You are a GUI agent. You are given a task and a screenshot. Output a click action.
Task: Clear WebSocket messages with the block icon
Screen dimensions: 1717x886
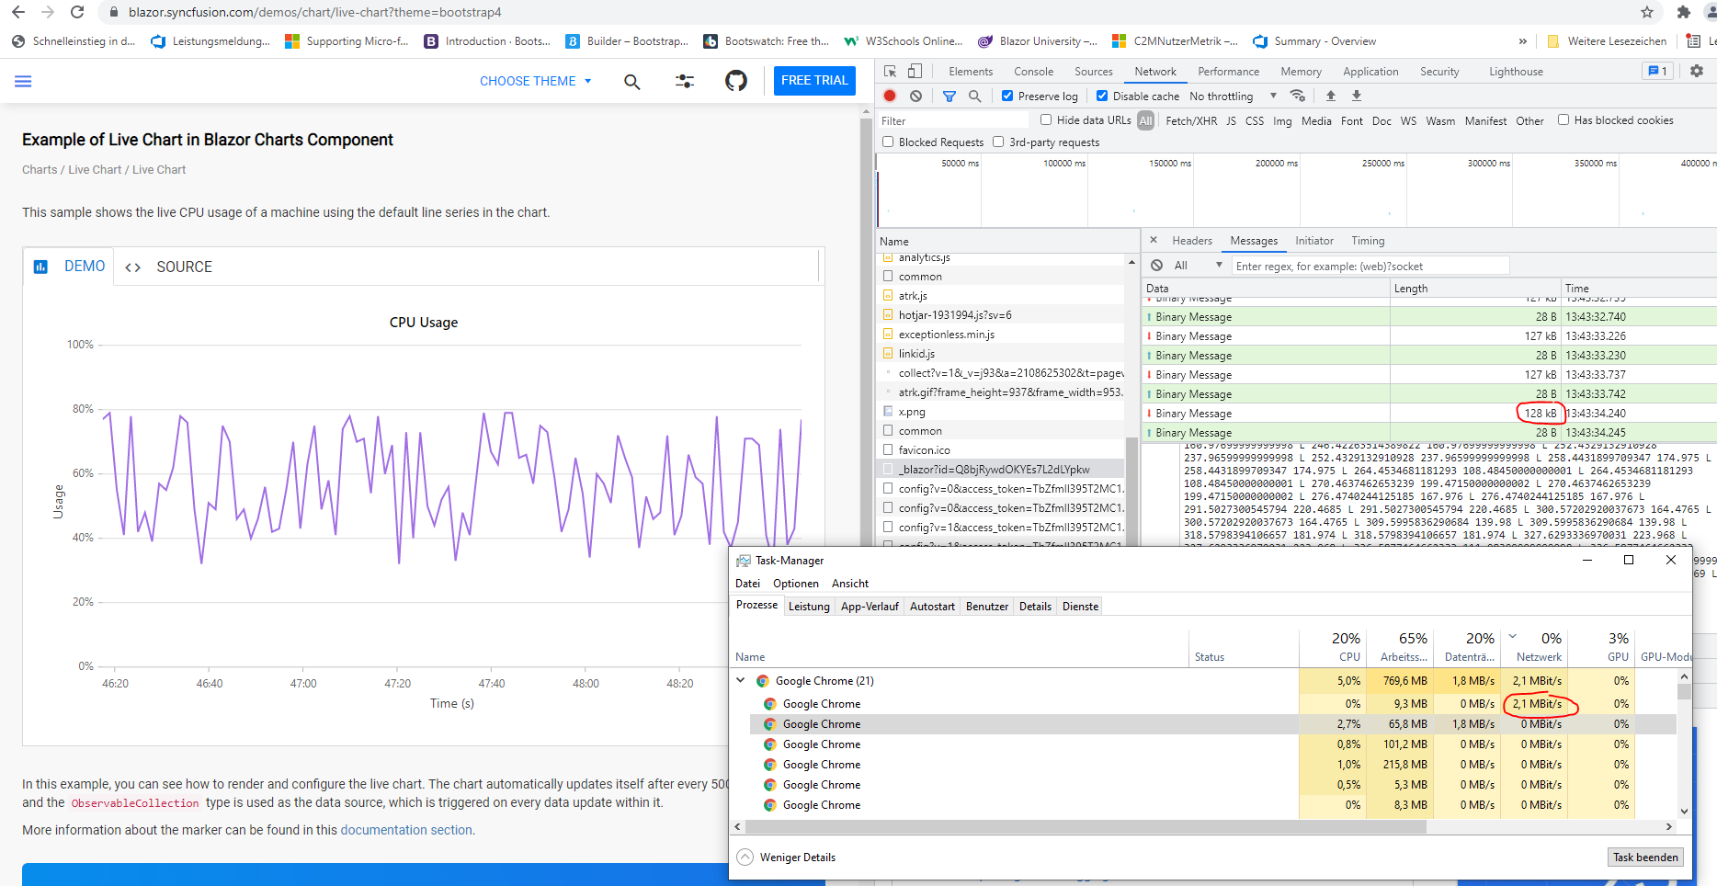coord(1157,265)
